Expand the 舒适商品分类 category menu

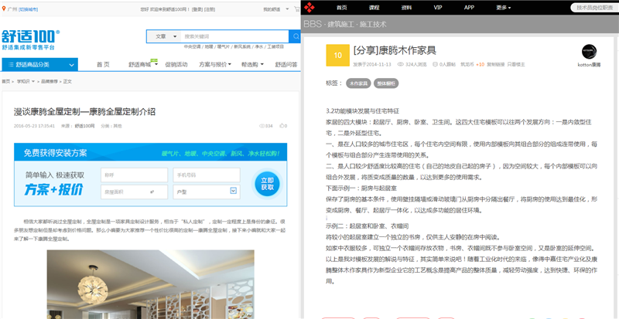point(40,65)
